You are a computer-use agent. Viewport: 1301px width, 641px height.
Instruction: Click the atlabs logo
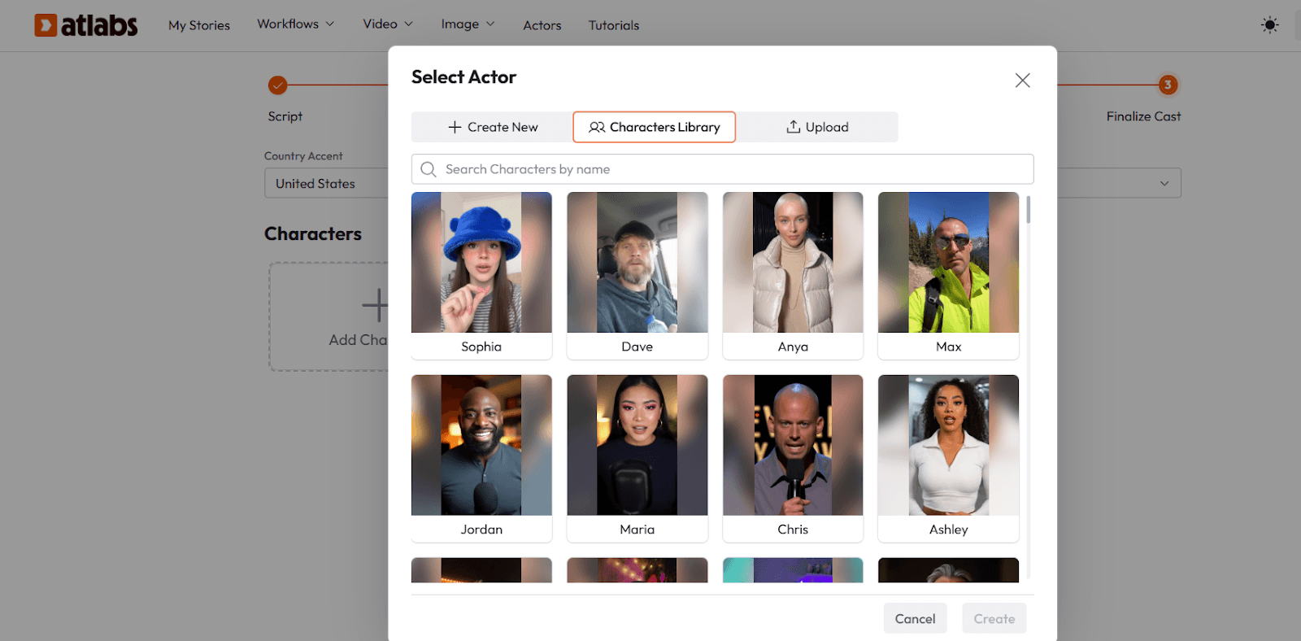pyautogui.click(x=85, y=25)
